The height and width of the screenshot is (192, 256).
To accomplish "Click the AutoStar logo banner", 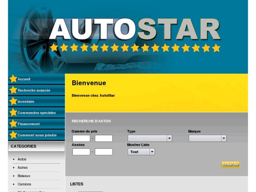I will pos(128,37).
